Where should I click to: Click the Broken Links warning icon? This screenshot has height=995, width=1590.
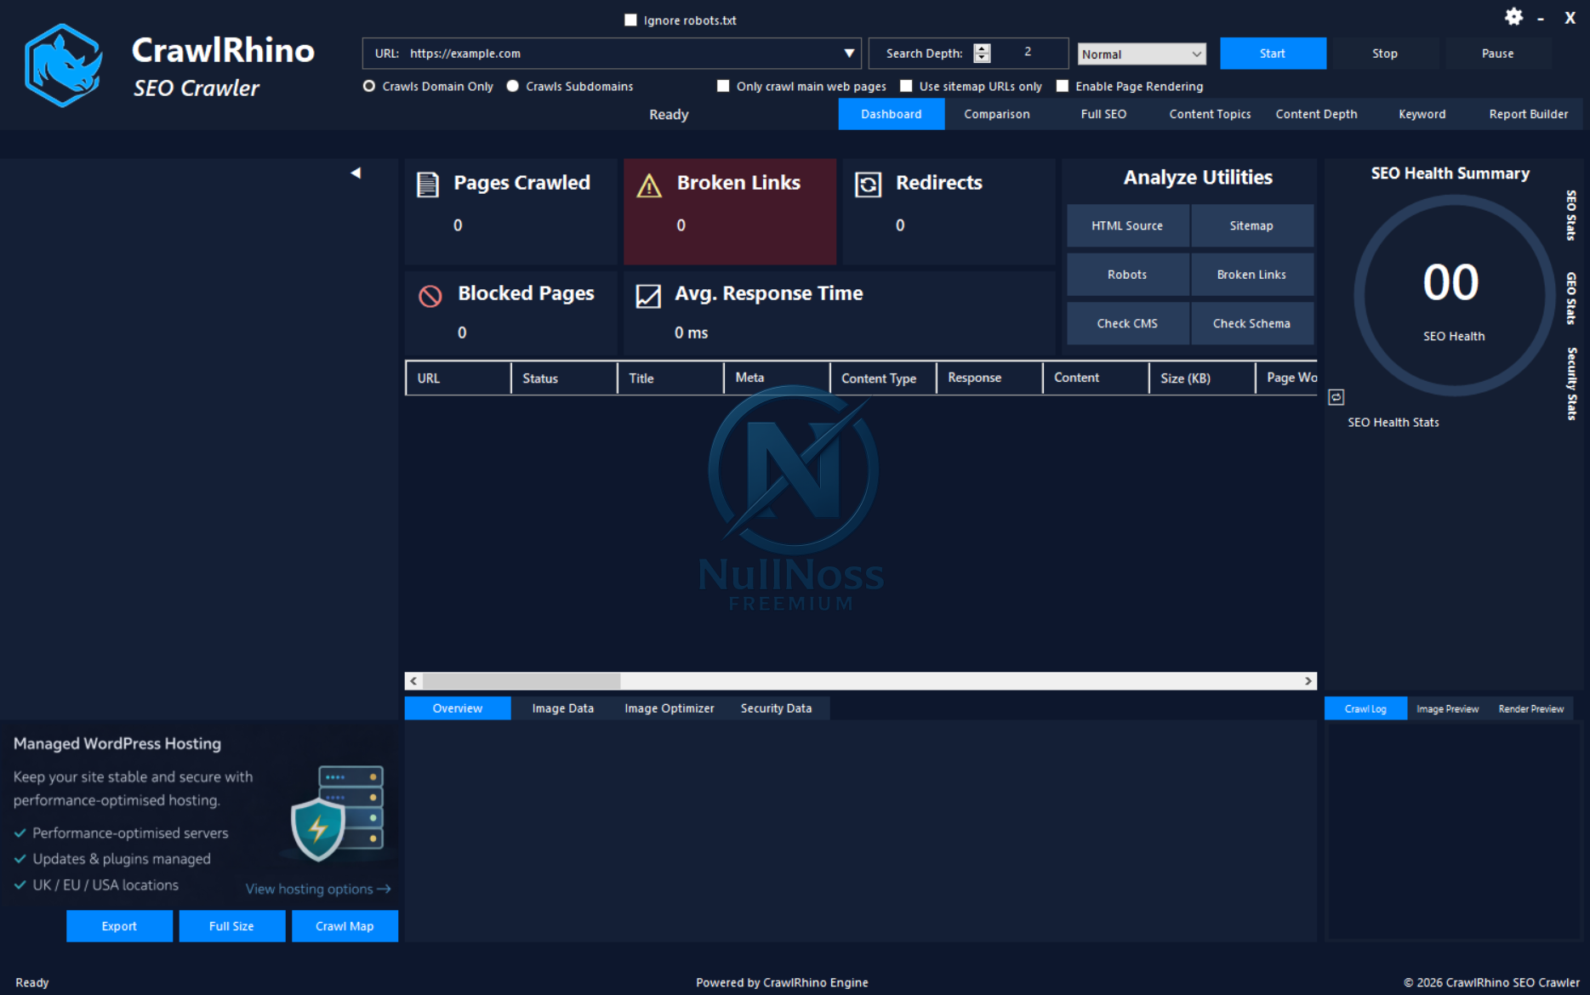[x=650, y=184]
